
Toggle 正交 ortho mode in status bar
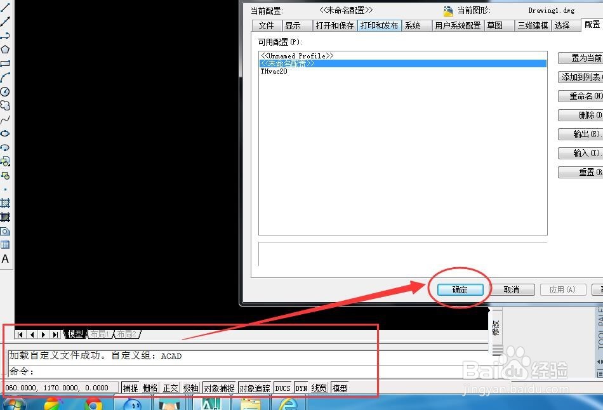point(170,388)
